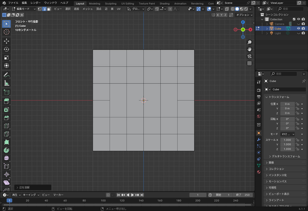Screen dimensions: 308x211
Task: Click the 位置 X value field
Action: pos(287,104)
